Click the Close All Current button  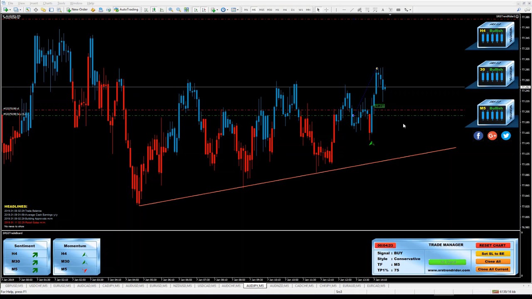coord(493,269)
